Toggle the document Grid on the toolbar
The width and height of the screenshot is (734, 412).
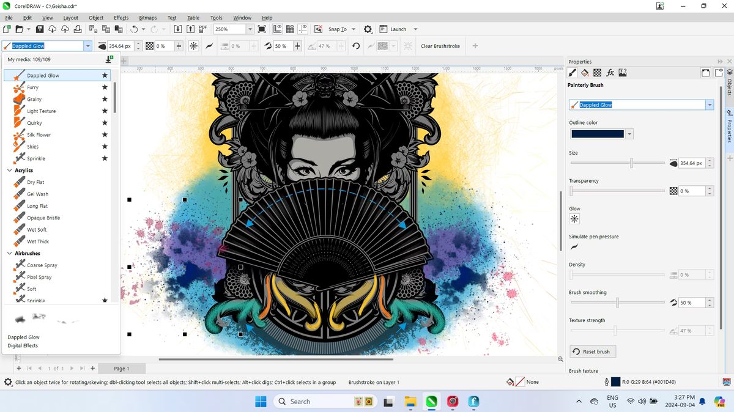289,29
